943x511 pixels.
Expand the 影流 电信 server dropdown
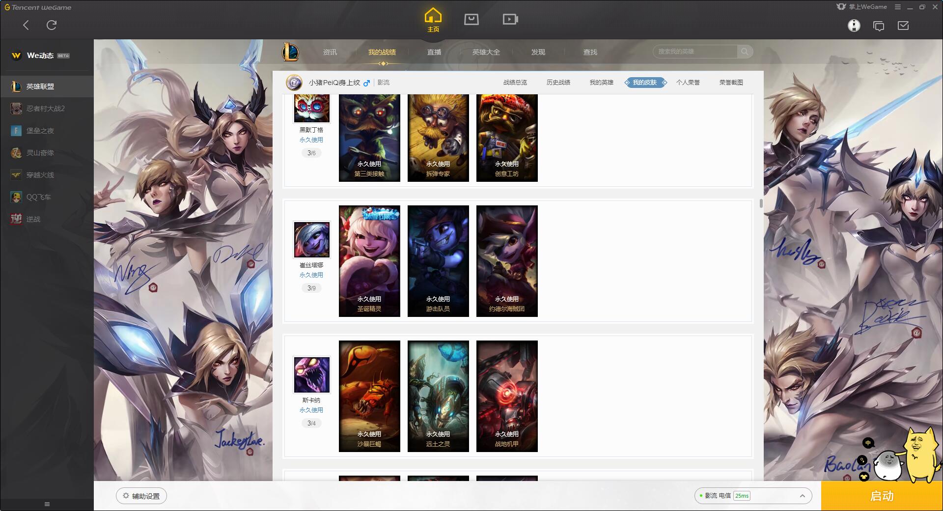[x=753, y=496]
